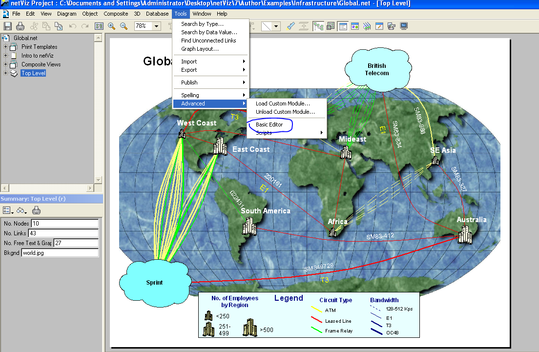Toggle the properties list panel toolbar button
The height and width of the screenshot is (352, 539).
343,26
